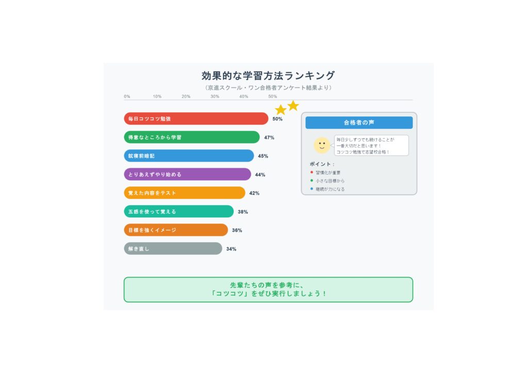Select the blue 就寝前暗記 bar
Viewport: 528px width, 373px height.
tap(189, 156)
